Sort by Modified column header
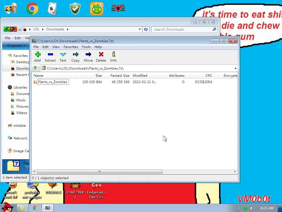Viewport: 282px width, 212px height. click(145, 76)
